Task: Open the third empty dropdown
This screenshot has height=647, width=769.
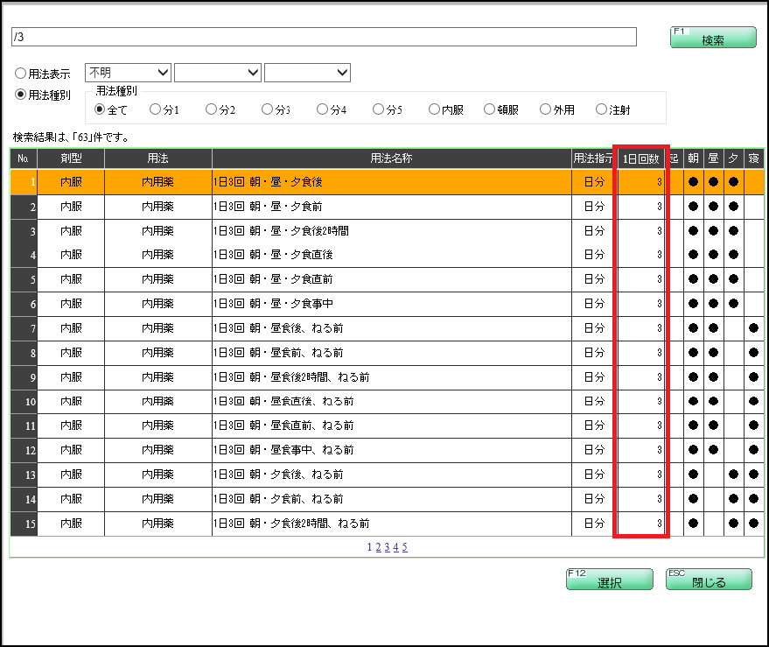Action: (307, 73)
